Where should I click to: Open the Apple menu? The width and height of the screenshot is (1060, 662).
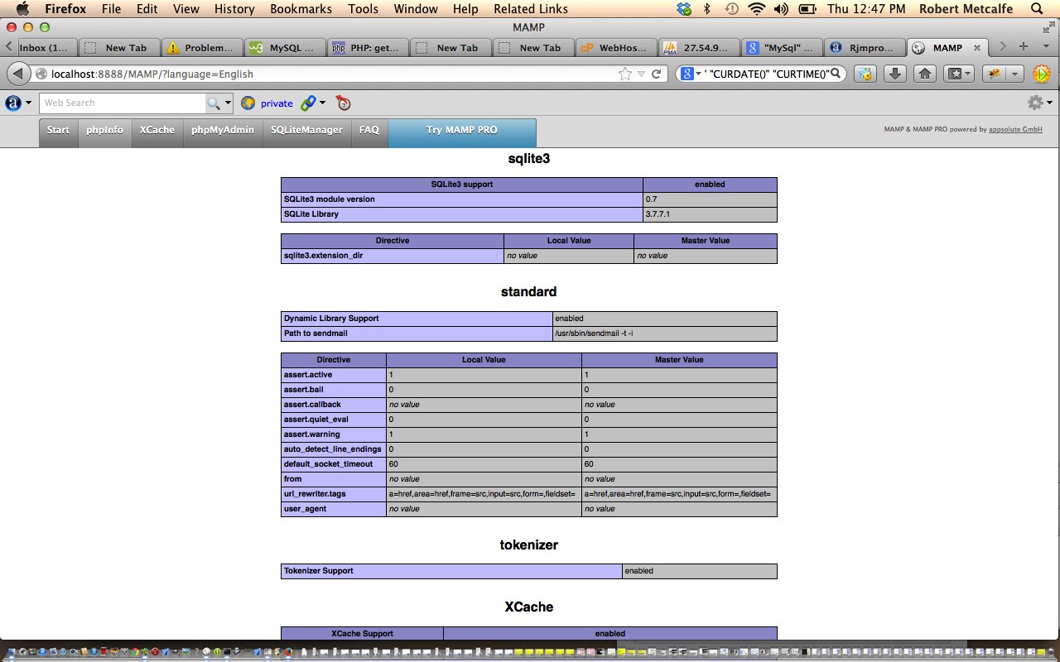click(x=22, y=9)
